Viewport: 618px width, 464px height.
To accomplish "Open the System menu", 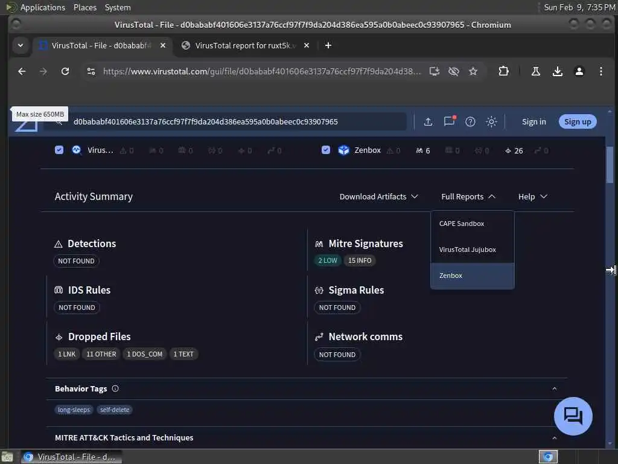I will coord(118,7).
